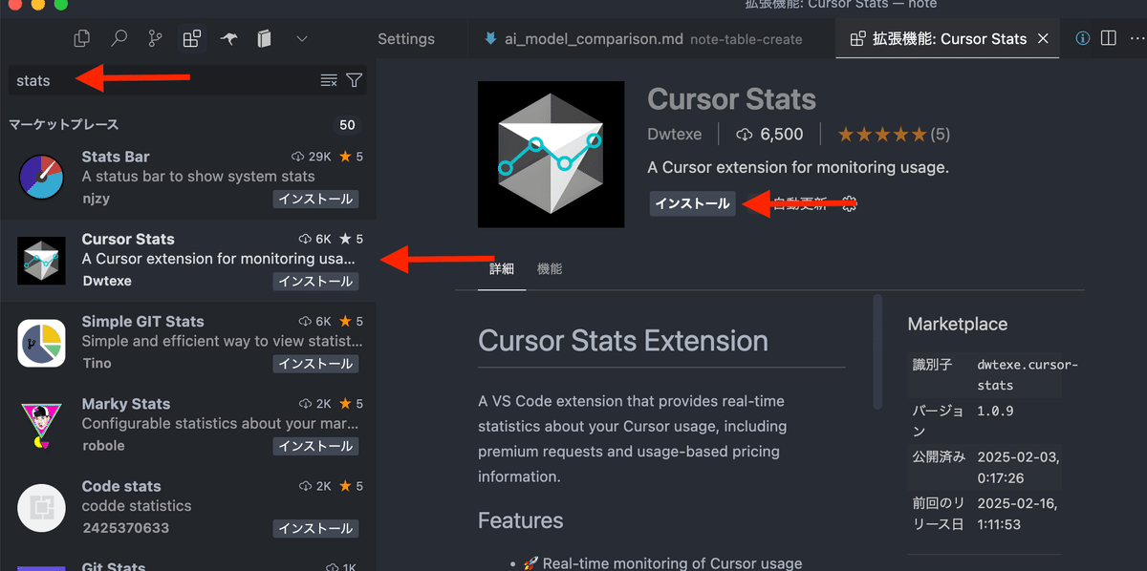Open the Explorer view in the activity bar
Image resolution: width=1147 pixels, height=571 pixels.
pos(81,38)
